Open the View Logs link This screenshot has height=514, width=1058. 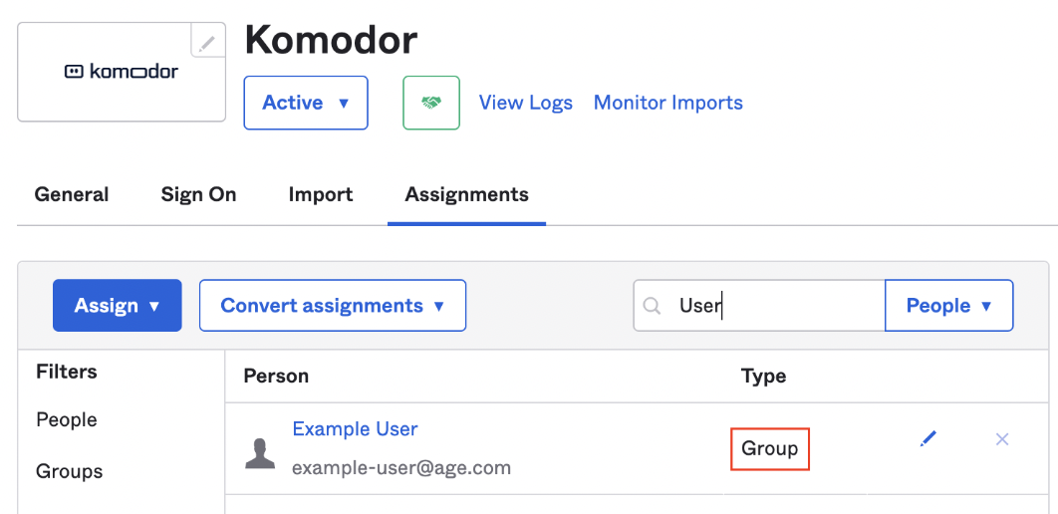click(526, 103)
